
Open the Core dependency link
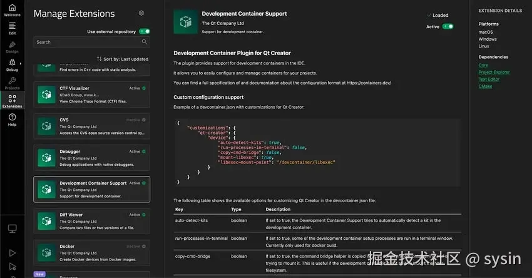click(x=483, y=65)
